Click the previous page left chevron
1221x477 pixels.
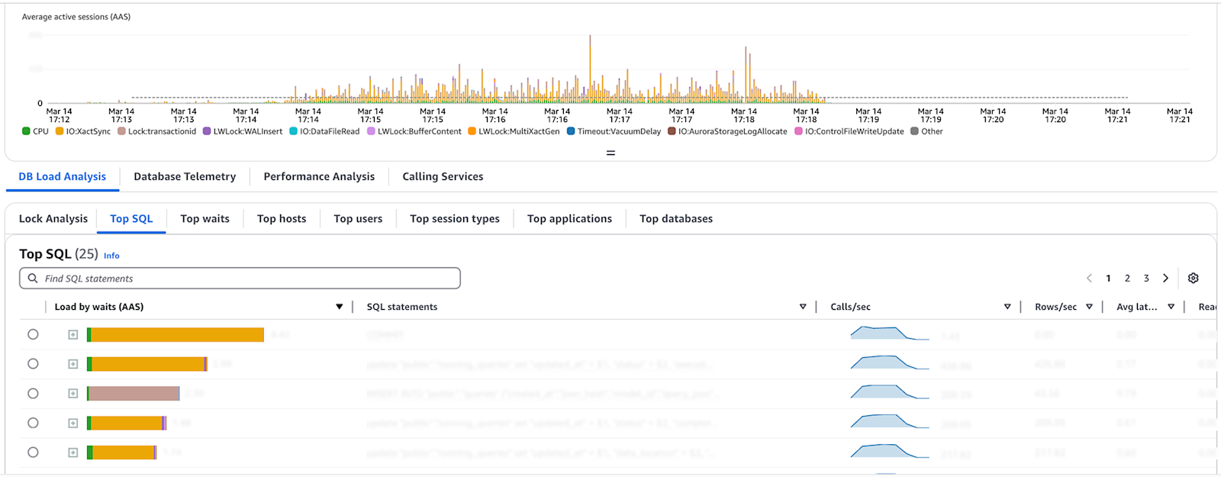1089,279
